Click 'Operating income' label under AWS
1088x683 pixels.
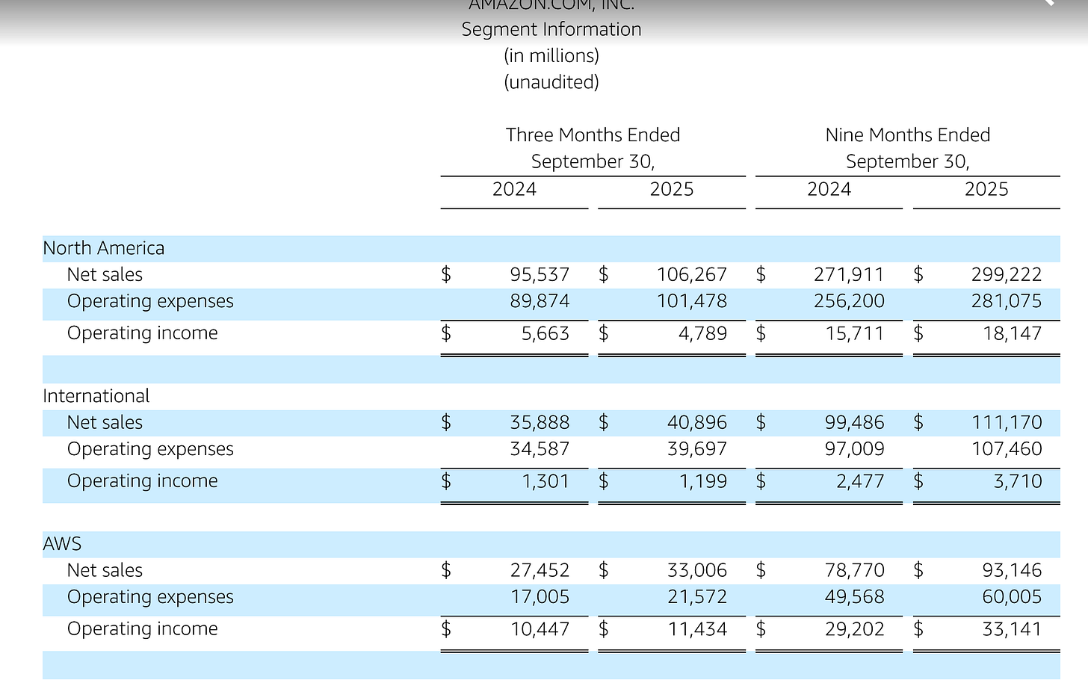pyautogui.click(x=143, y=629)
